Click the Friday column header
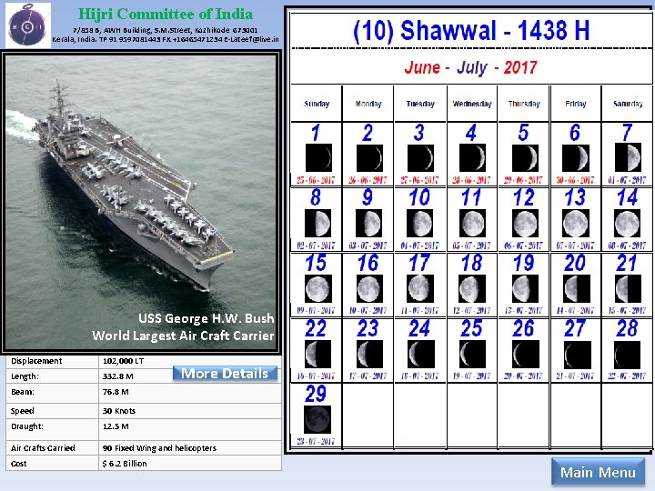655x491 pixels. (x=576, y=104)
